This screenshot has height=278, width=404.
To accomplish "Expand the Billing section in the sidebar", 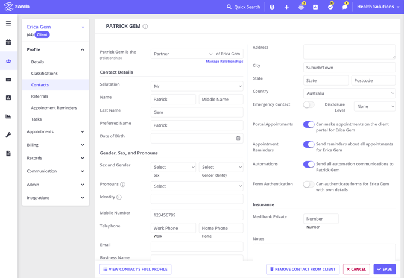I will coord(55,145).
